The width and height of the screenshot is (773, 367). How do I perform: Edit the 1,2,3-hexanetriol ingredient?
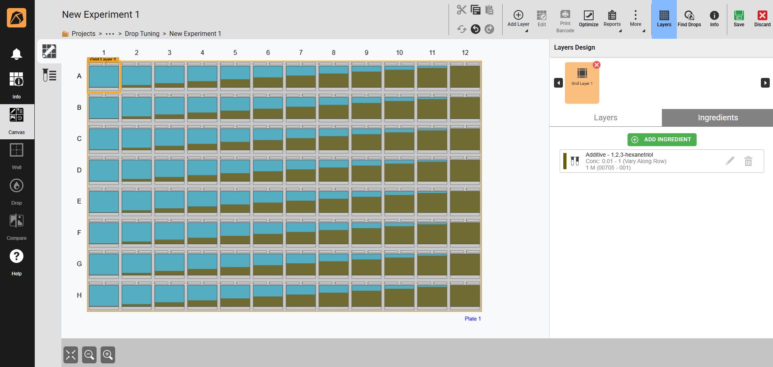coord(730,161)
